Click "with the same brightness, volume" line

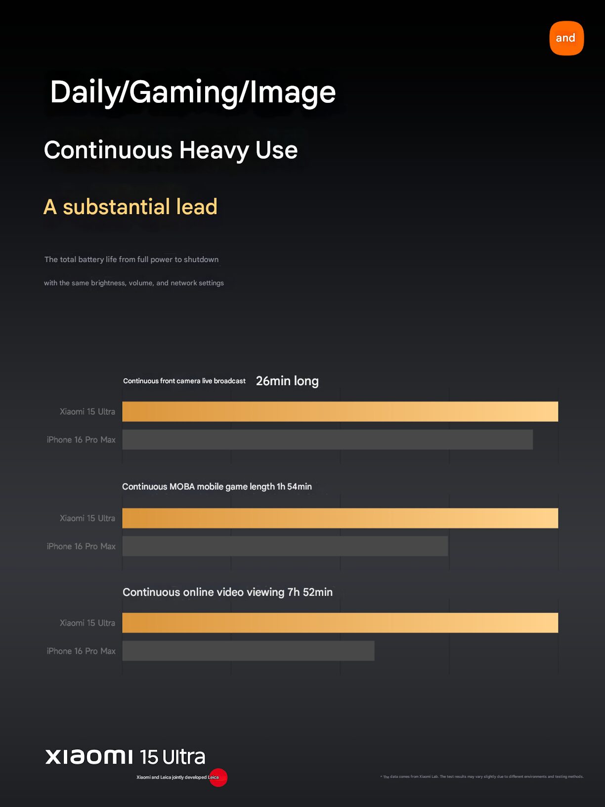[134, 283]
